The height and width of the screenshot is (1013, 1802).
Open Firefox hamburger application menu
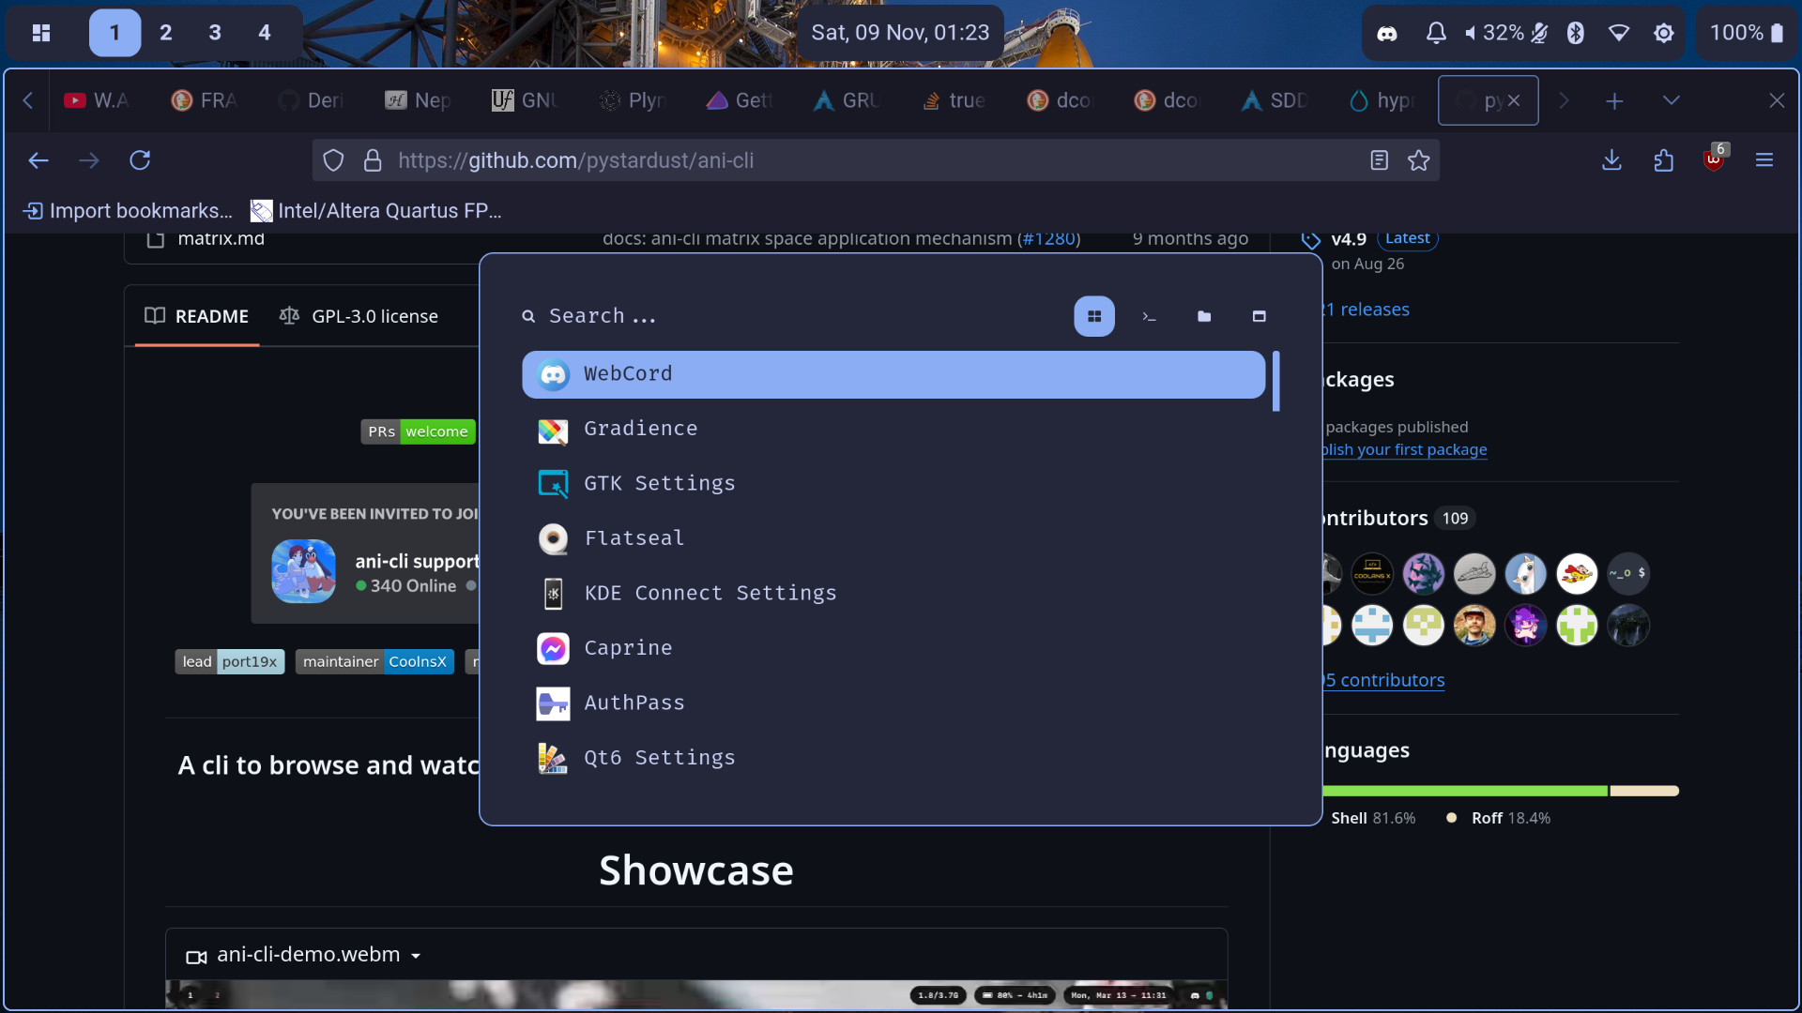pos(1764,160)
